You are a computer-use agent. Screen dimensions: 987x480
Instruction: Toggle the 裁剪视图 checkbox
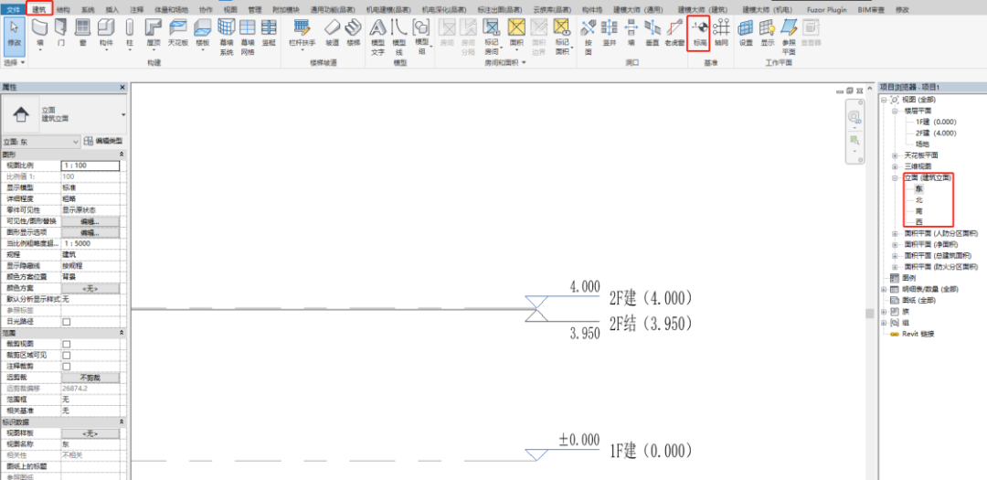tap(66, 344)
